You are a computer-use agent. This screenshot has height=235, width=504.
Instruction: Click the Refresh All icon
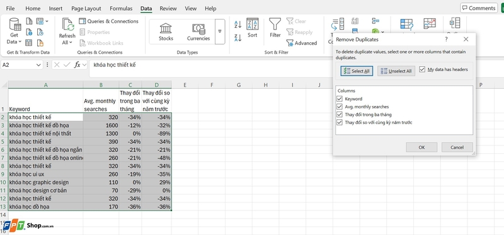[67, 25]
